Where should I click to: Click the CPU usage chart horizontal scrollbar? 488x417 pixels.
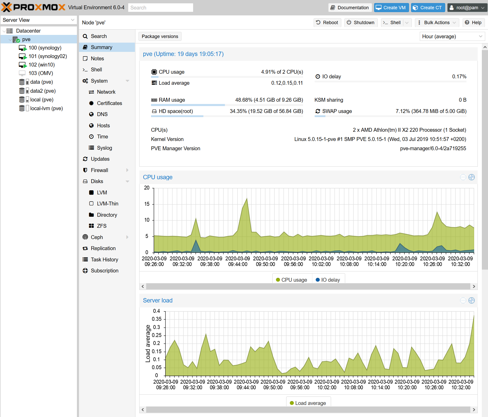(x=308, y=286)
